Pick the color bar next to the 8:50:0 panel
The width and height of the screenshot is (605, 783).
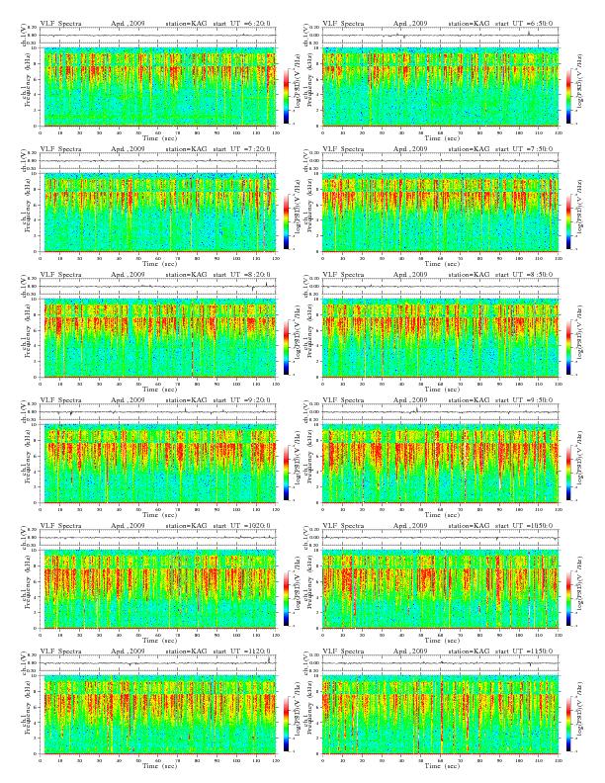[568, 347]
